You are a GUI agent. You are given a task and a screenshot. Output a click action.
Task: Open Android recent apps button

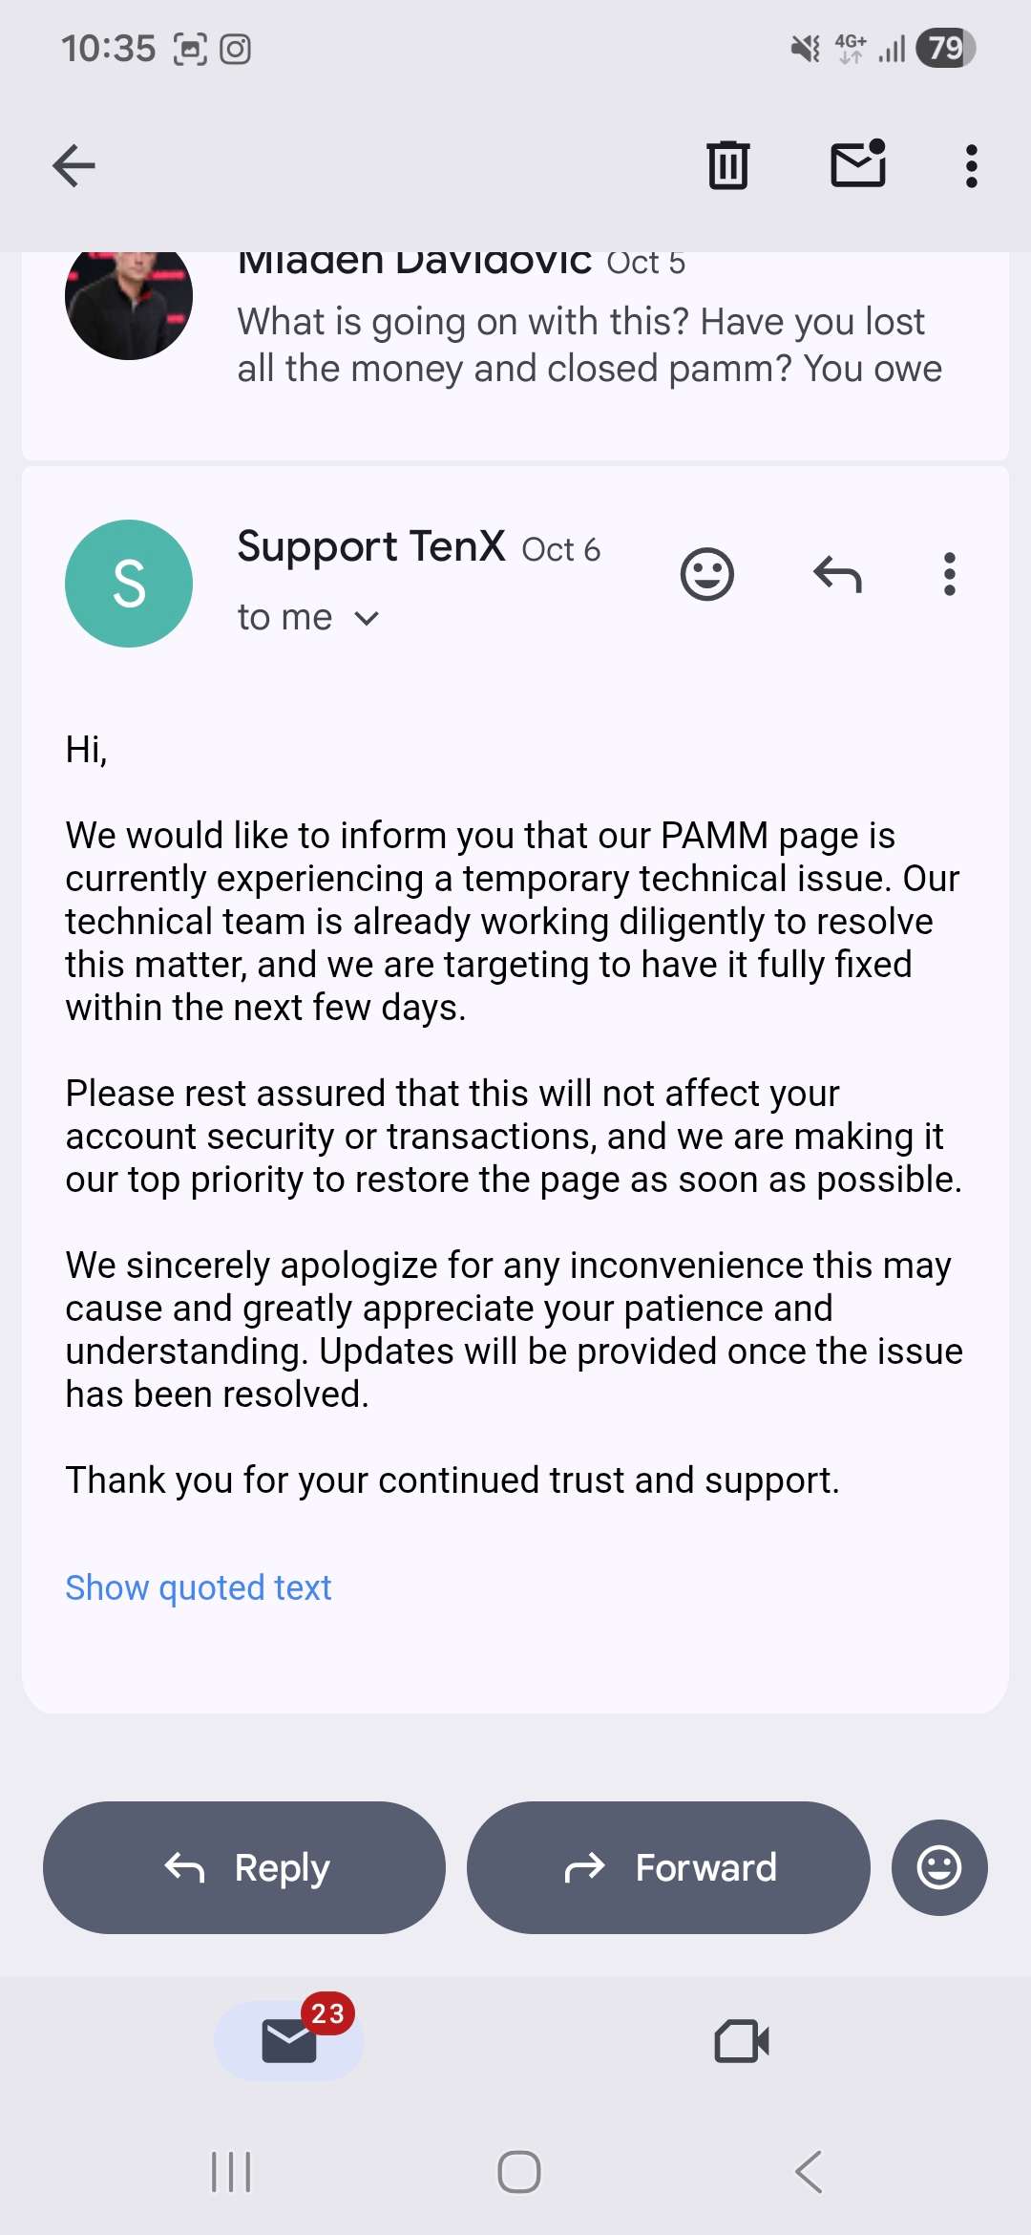[x=230, y=2172]
